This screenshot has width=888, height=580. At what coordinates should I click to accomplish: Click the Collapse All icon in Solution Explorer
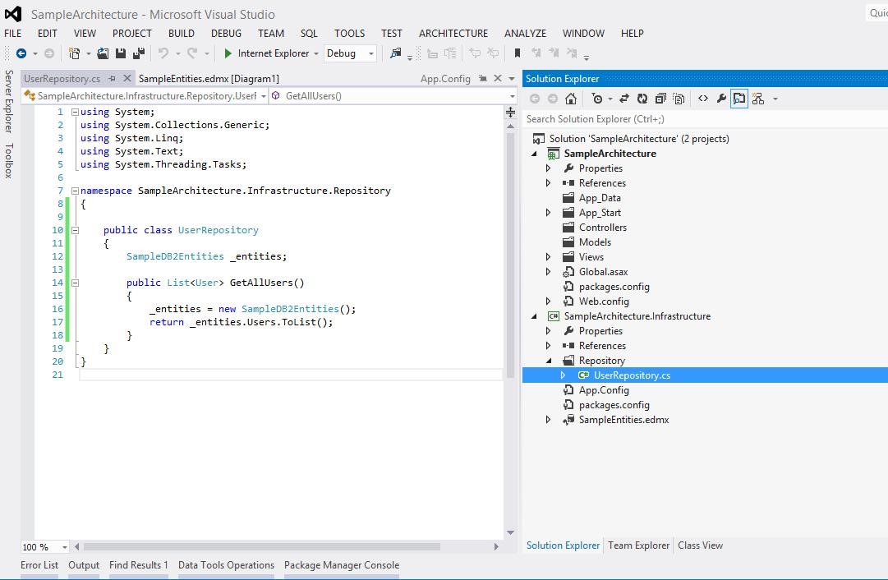pyautogui.click(x=660, y=99)
